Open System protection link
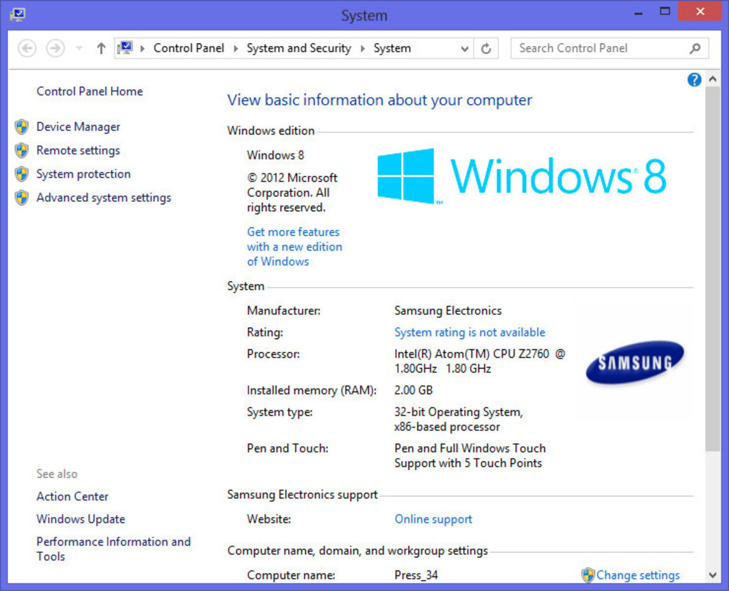 coord(83,174)
